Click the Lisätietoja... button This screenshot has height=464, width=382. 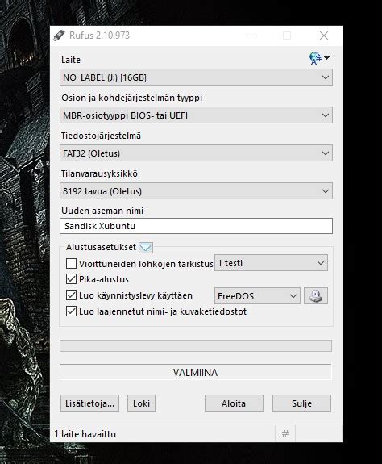[89, 403]
